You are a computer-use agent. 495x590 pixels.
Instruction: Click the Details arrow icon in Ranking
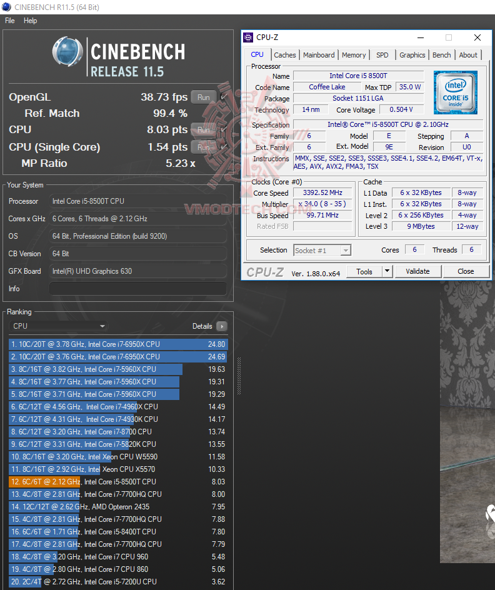(222, 326)
